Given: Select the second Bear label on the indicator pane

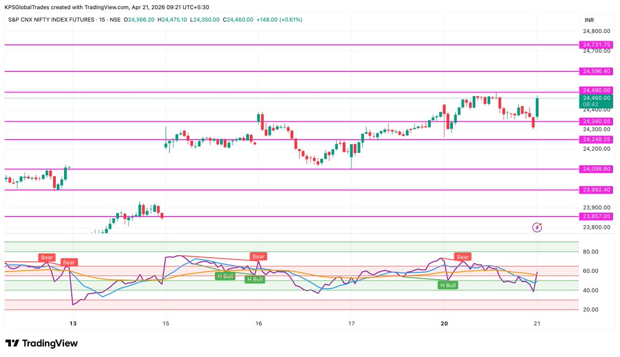Looking at the screenshot, I should 69,262.
